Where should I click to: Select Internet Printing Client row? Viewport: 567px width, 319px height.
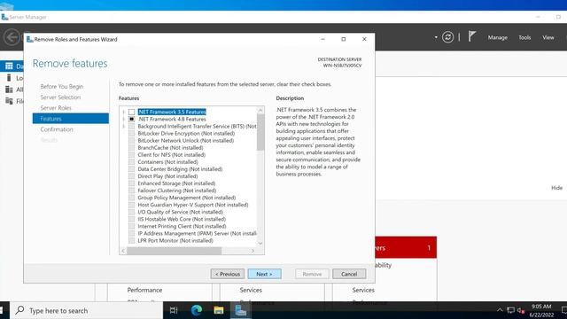click(x=182, y=227)
